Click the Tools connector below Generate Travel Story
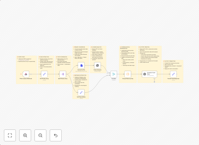Screen dimensions: 199x145 click(155, 82)
